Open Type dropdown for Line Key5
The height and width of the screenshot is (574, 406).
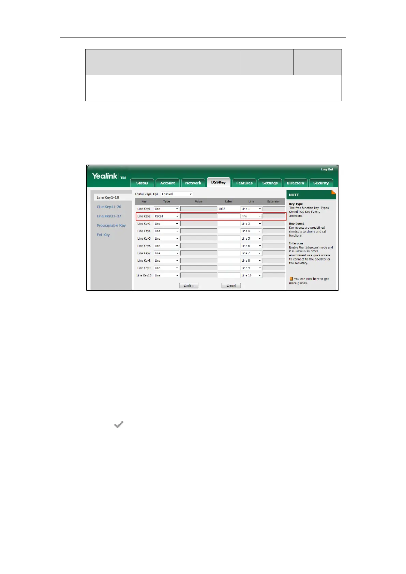click(x=166, y=239)
